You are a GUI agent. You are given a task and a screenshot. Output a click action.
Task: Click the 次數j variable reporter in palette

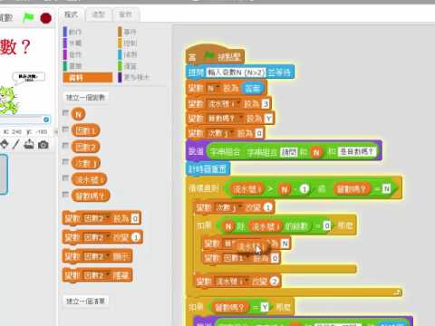[x=86, y=163]
